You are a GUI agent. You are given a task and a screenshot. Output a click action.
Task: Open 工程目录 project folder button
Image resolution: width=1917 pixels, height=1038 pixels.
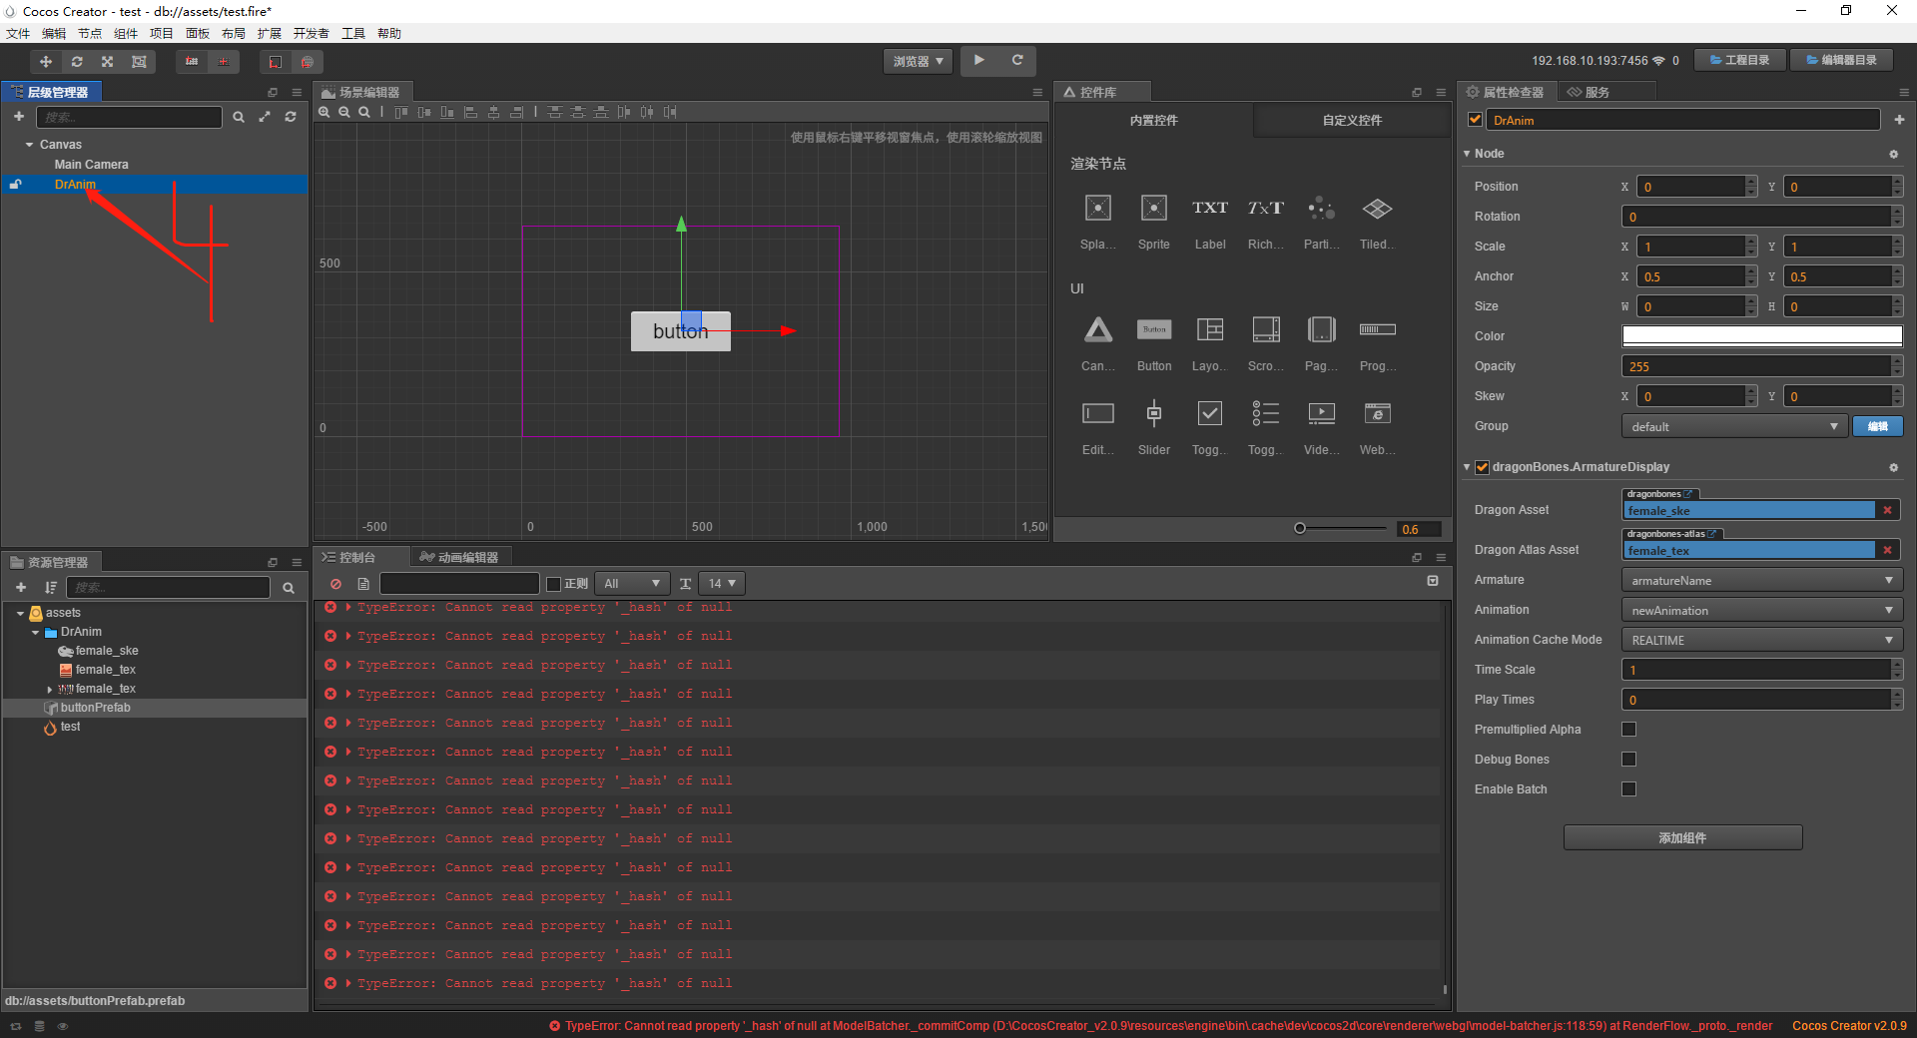pyautogui.click(x=1740, y=60)
